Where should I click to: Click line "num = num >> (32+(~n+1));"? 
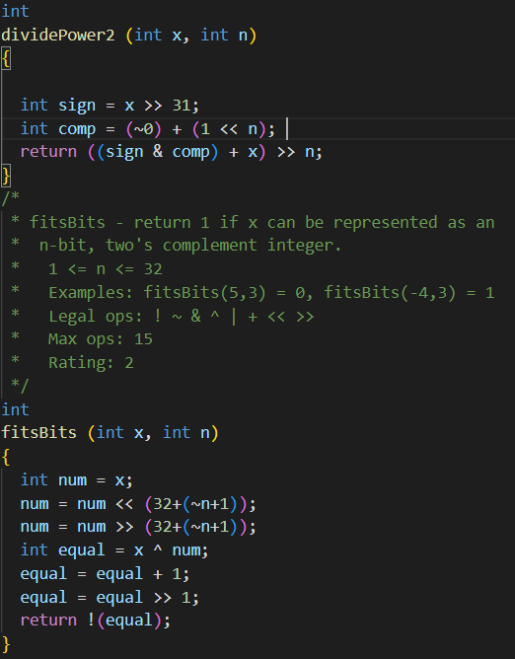point(138,527)
